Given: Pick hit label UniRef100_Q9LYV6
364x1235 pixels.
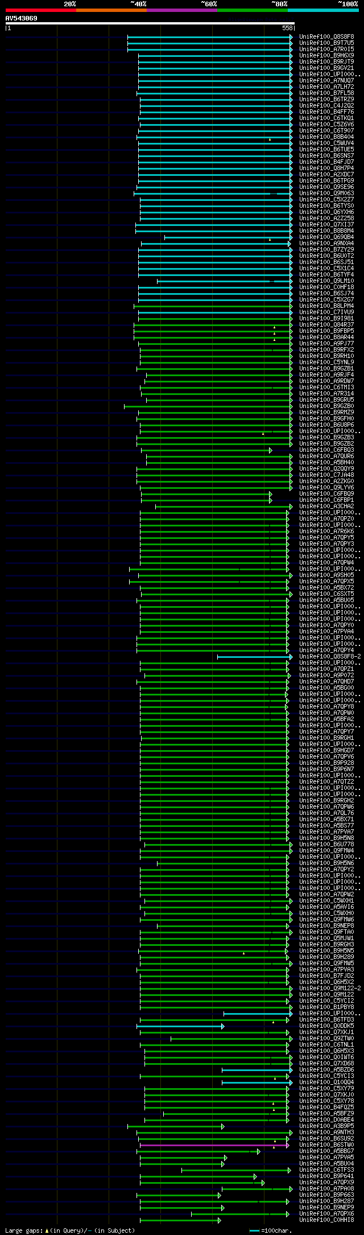Looking at the screenshot, I should (x=326, y=487).
